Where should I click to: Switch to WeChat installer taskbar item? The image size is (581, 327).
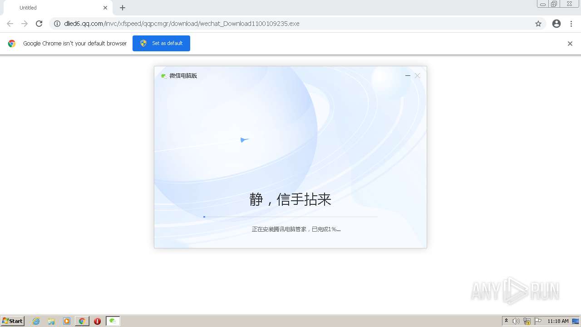(113, 321)
